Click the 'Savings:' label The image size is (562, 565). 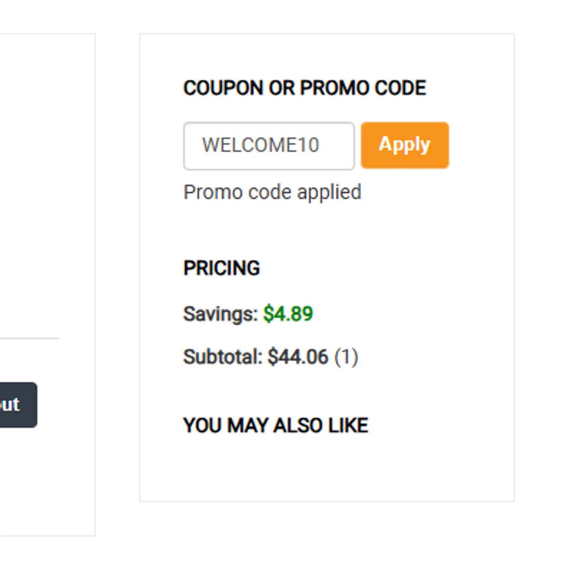click(x=220, y=314)
